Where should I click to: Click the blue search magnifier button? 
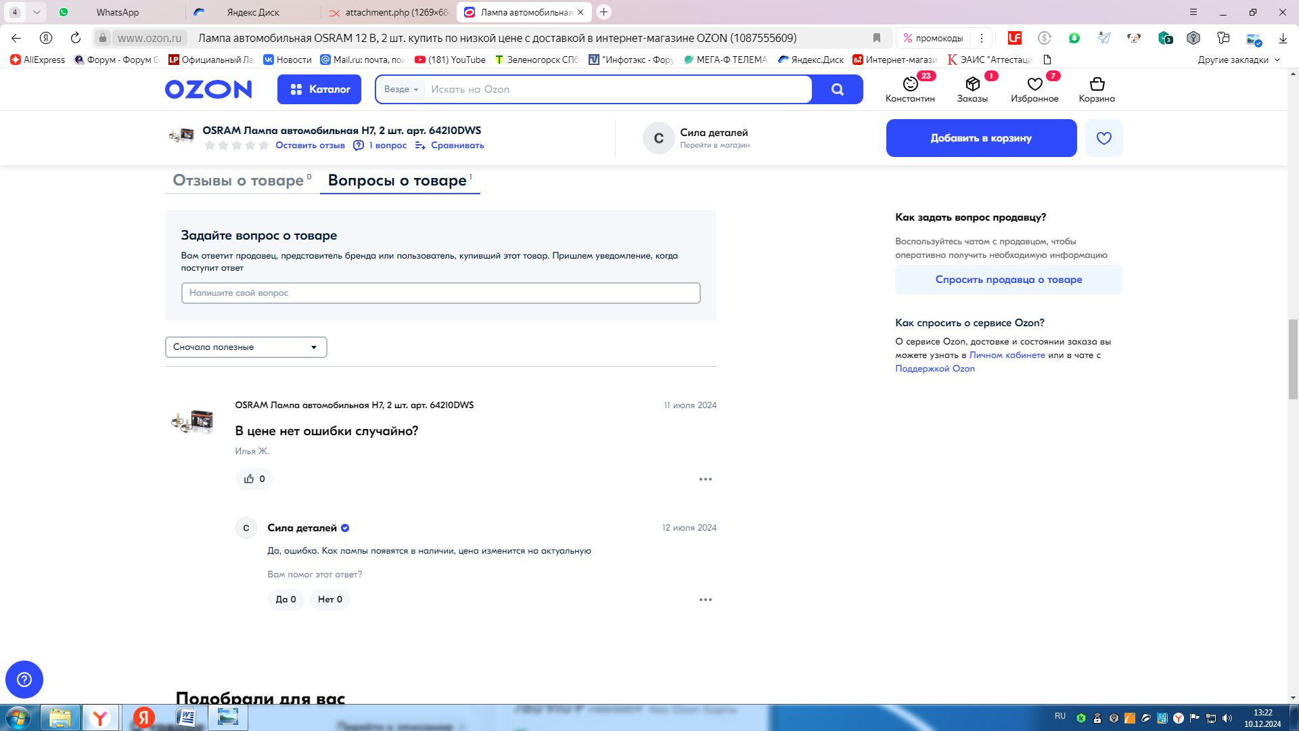tap(838, 89)
